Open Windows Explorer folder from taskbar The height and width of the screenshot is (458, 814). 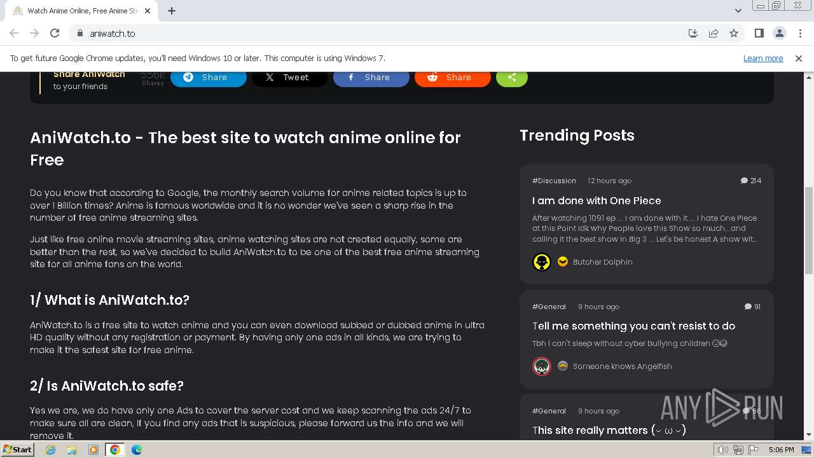(72, 450)
